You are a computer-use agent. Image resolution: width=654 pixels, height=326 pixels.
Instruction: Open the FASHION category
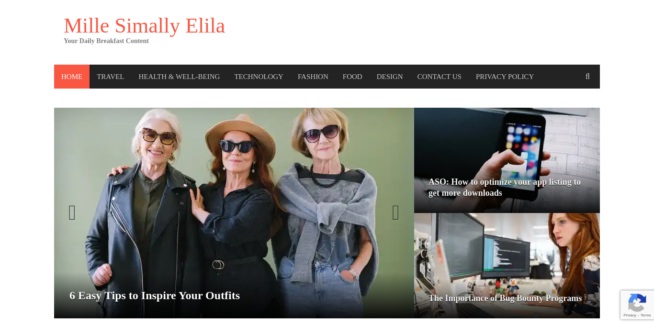coord(313,77)
